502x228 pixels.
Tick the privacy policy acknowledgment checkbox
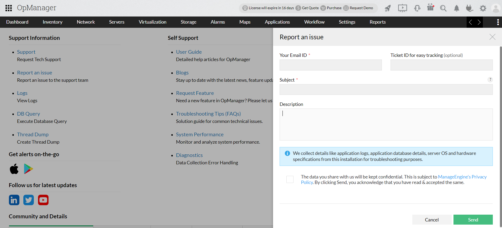(x=290, y=180)
